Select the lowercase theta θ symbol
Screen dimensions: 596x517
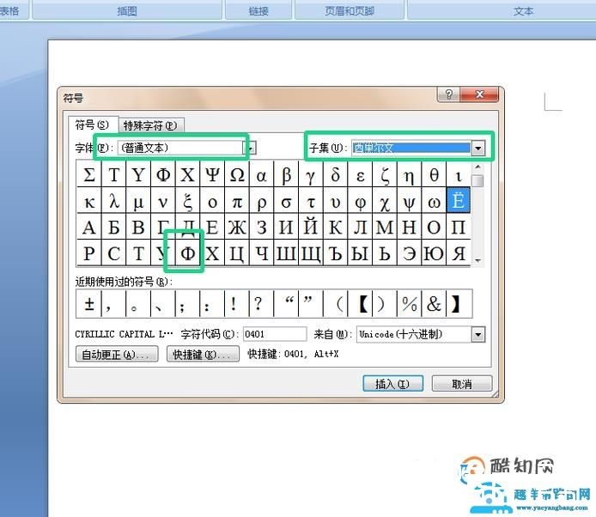coord(434,174)
